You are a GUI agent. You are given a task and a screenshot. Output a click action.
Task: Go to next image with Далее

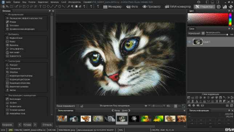pos(126,110)
